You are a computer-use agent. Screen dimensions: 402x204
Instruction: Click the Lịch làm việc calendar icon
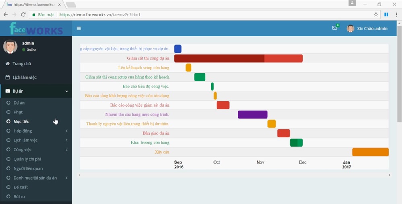point(8,77)
